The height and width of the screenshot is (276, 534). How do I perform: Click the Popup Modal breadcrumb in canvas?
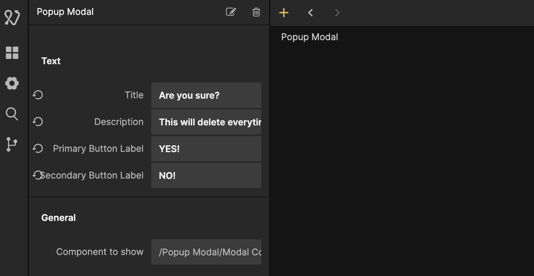point(309,37)
